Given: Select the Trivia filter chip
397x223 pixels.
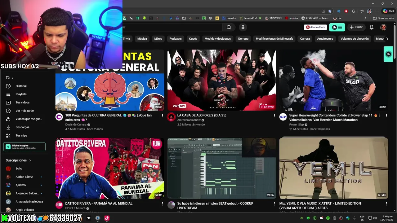Looking at the screenshot, I should coord(126,39).
